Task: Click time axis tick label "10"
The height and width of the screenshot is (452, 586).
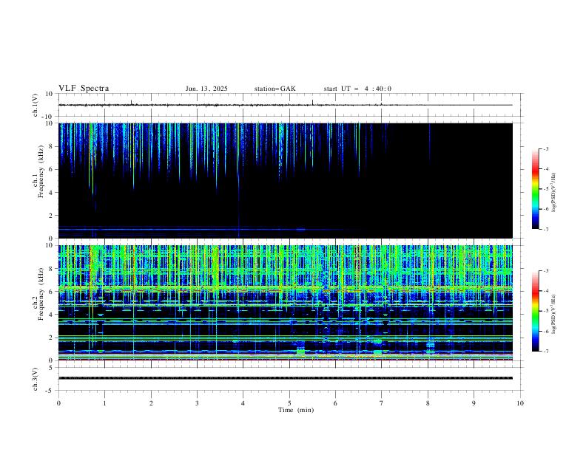Action: point(520,403)
